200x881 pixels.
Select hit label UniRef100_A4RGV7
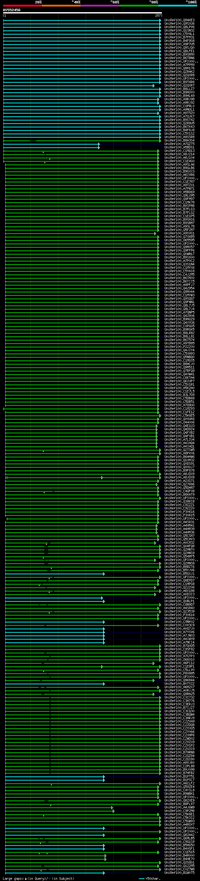coord(179,824)
